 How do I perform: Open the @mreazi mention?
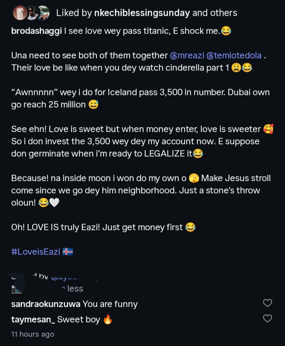[x=187, y=56]
